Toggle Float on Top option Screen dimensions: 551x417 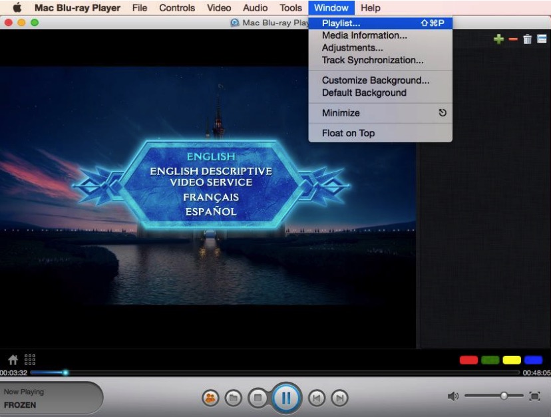[380, 133]
